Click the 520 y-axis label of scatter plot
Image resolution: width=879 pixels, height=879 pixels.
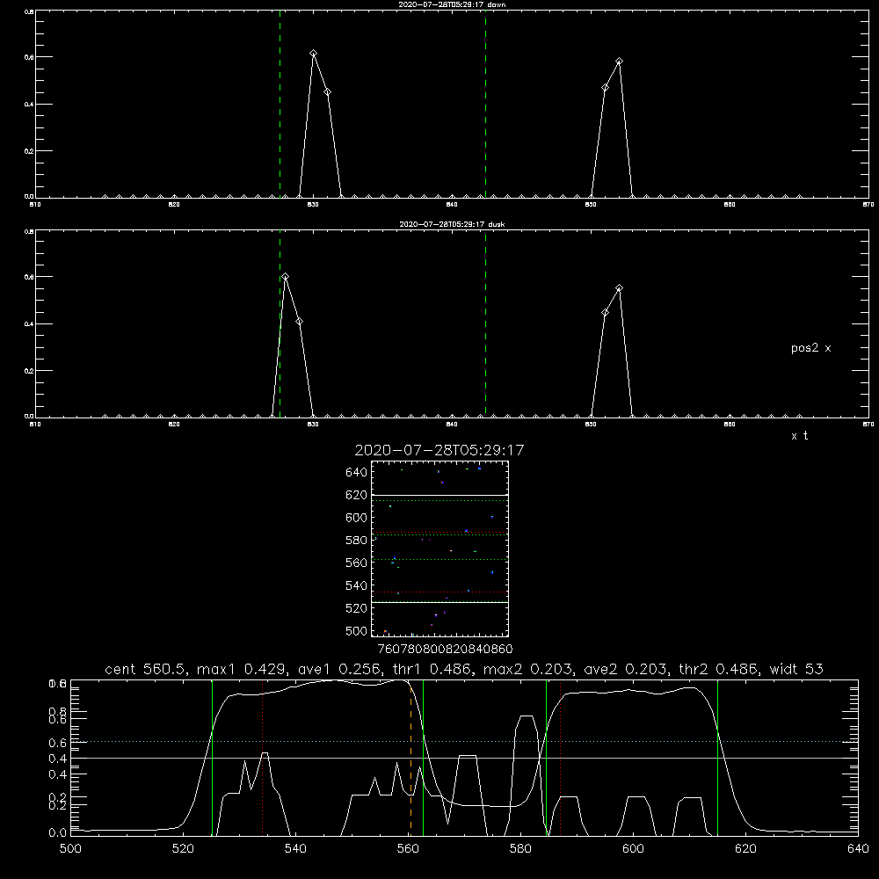click(x=357, y=608)
